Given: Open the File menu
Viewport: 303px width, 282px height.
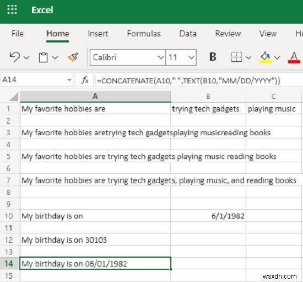Looking at the screenshot, I should tap(18, 34).
